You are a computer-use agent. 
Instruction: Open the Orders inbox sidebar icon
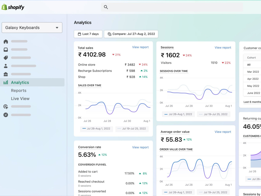6,49
